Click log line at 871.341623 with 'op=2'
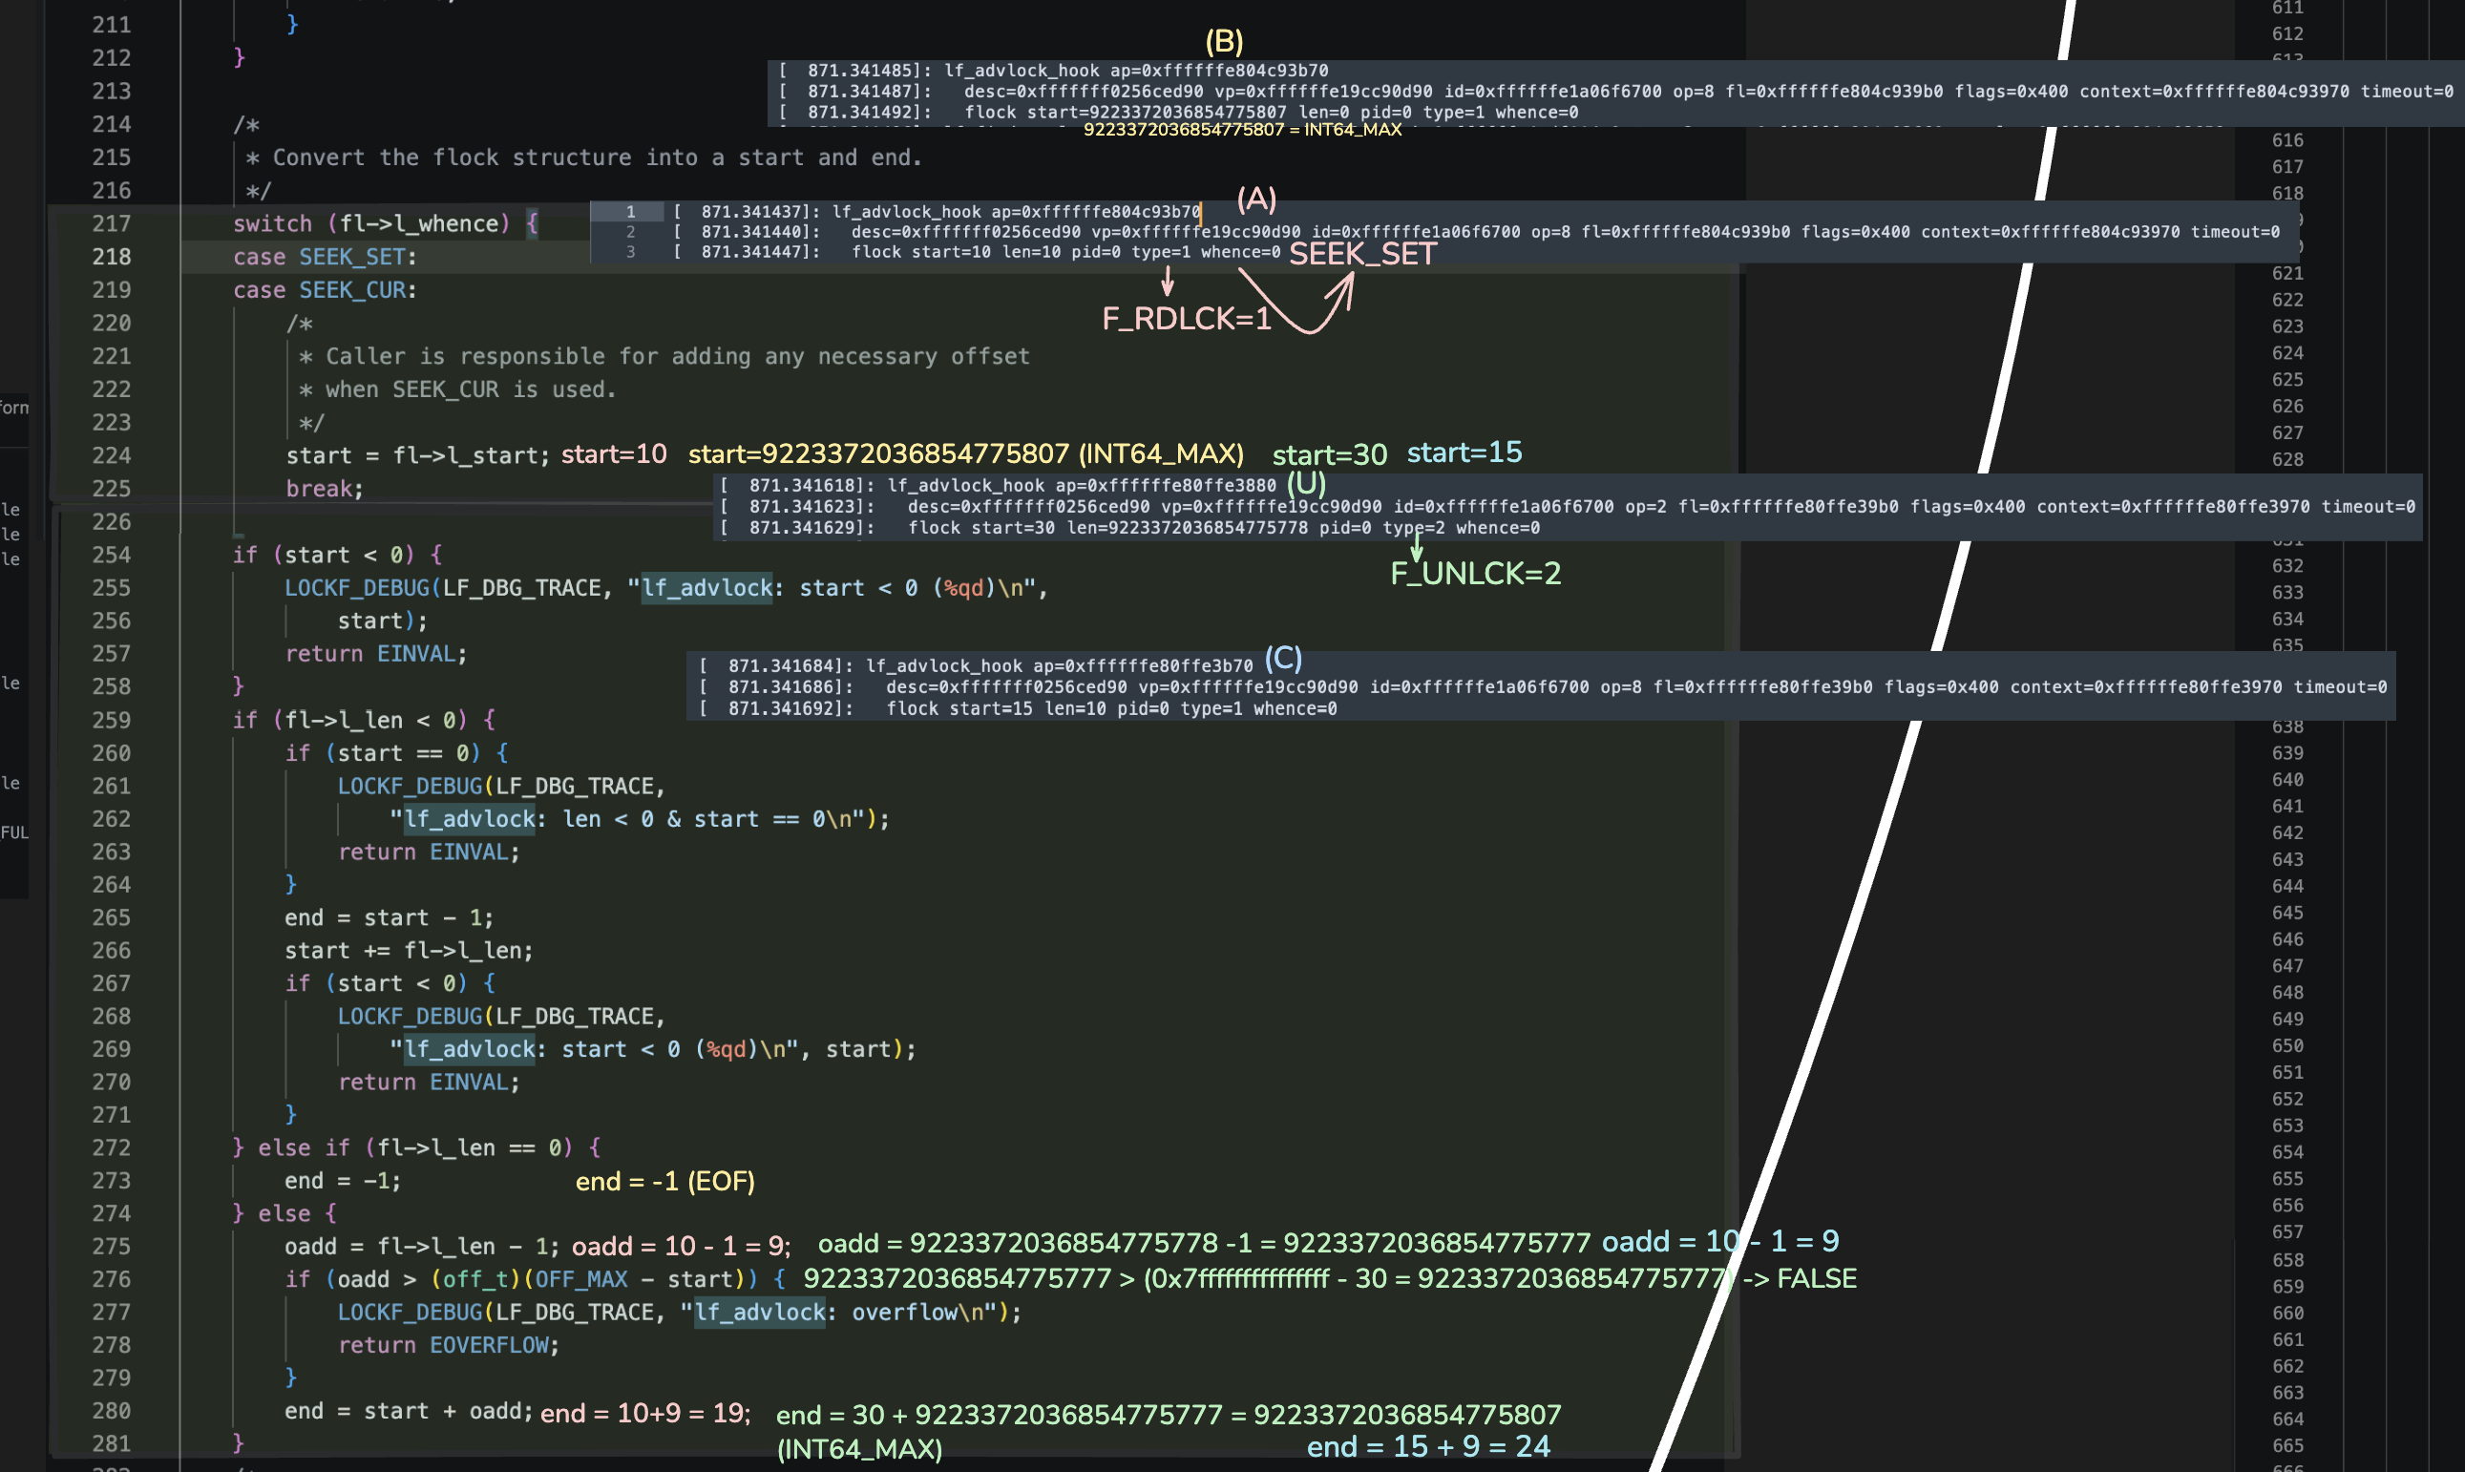The height and width of the screenshot is (1472, 2465). (1568, 506)
